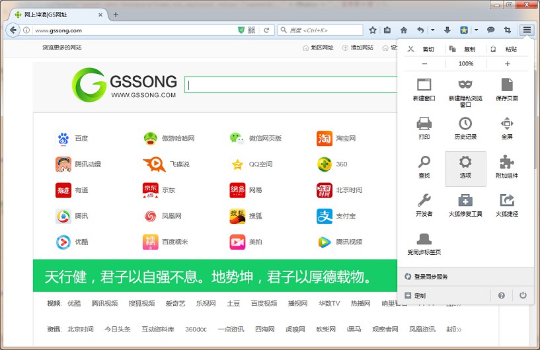This screenshot has width=540, height=350.
Task: Open 爱奇艺 in video row
Action: point(175,303)
